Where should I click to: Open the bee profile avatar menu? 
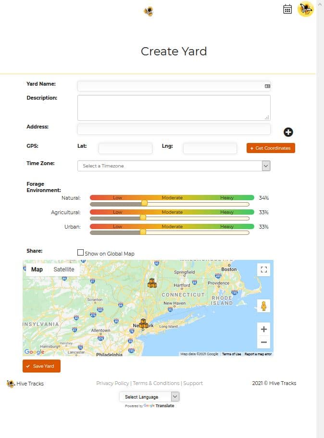click(x=306, y=9)
